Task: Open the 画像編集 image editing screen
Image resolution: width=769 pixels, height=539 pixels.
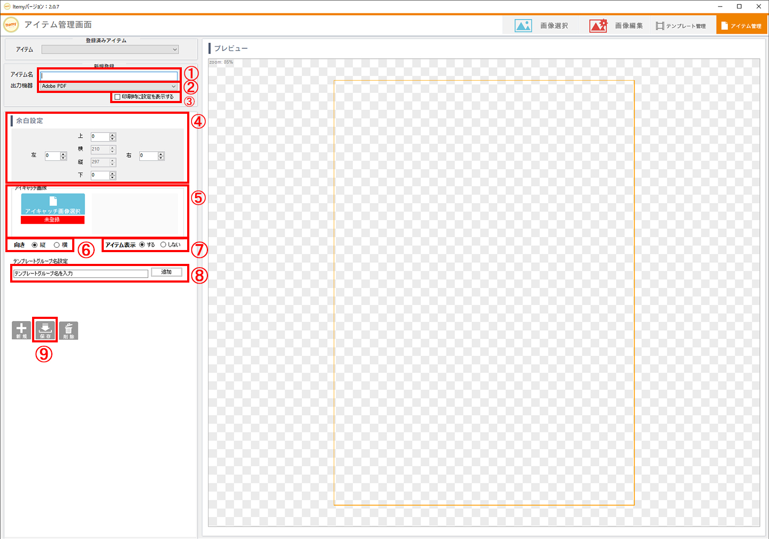Action: click(x=616, y=26)
